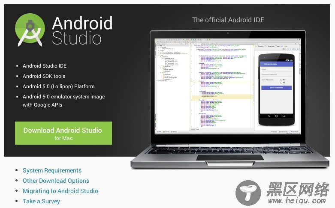Follow the Migrating to Android Studio link
The width and height of the screenshot is (335, 208).
click(x=60, y=191)
